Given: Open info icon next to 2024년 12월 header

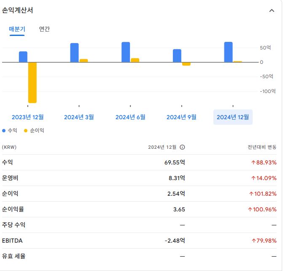Looking at the screenshot, I should point(182,147).
